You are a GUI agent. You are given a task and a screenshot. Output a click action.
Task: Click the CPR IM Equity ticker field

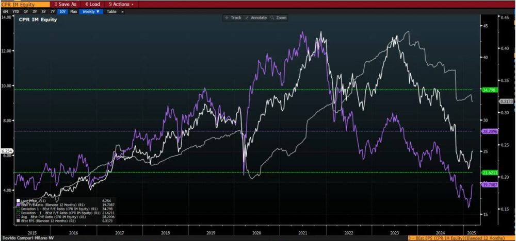(x=25, y=4)
